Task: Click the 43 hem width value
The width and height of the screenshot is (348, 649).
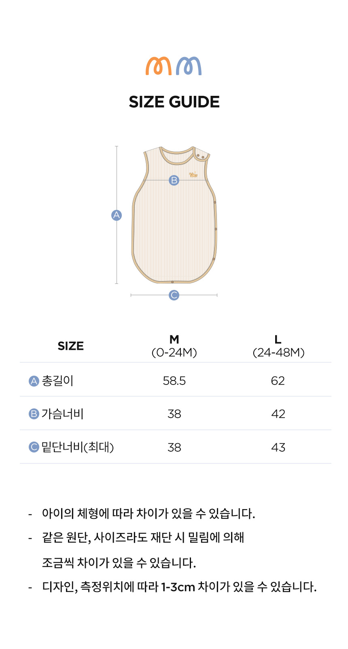Action: (278, 447)
